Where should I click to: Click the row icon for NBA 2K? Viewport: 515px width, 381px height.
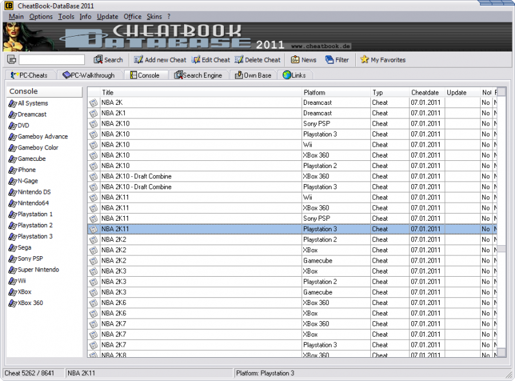tap(93, 103)
